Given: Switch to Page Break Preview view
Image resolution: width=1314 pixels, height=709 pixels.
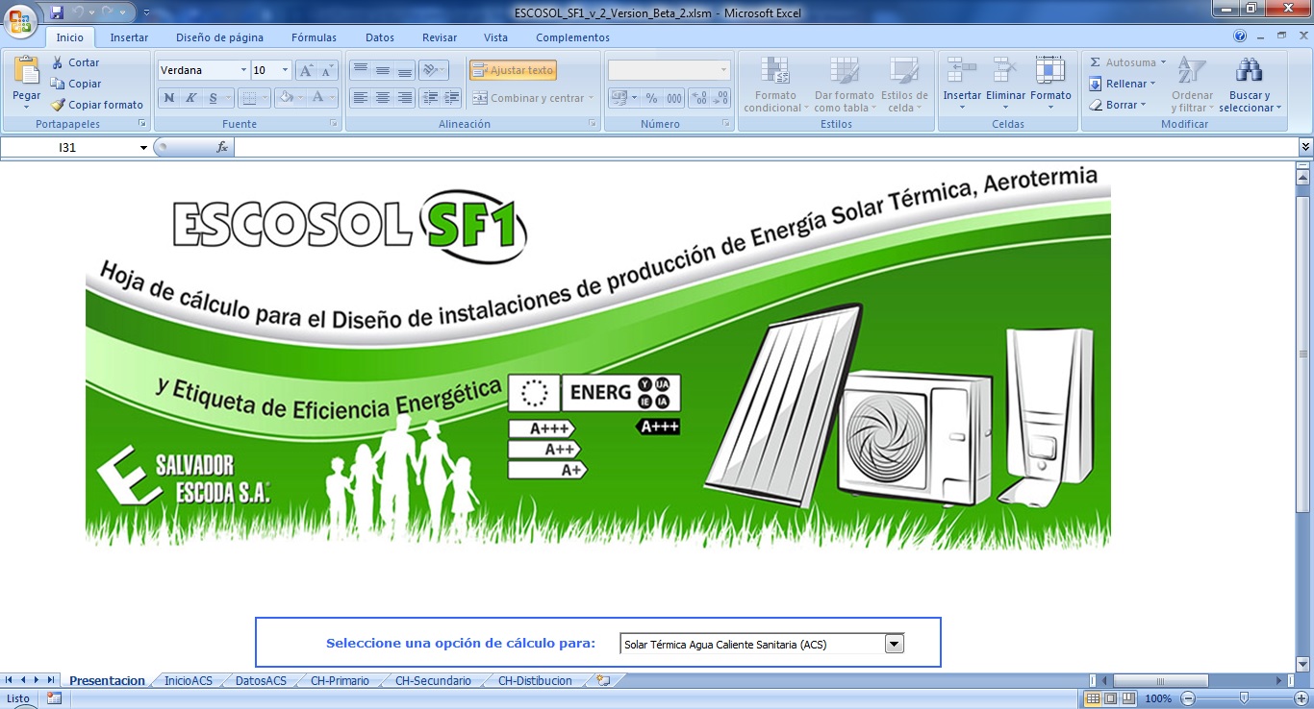Looking at the screenshot, I should tap(1127, 698).
